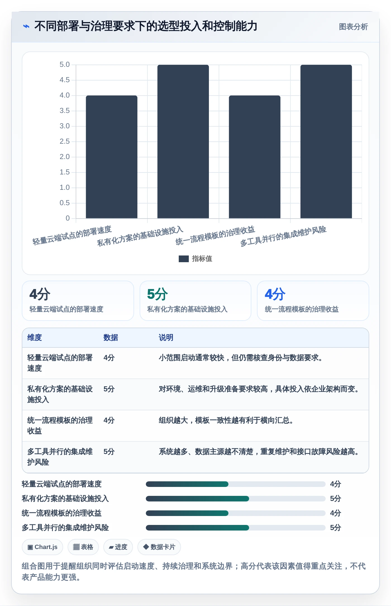This screenshot has width=391, height=606.
Task: Select the 4分 统一流程模板的治理收益 data card
Action: 313,301
